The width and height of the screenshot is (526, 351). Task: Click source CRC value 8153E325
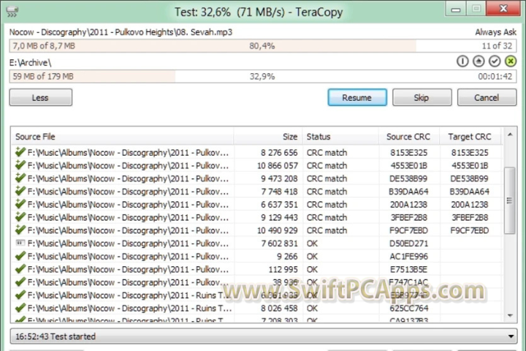click(x=408, y=153)
